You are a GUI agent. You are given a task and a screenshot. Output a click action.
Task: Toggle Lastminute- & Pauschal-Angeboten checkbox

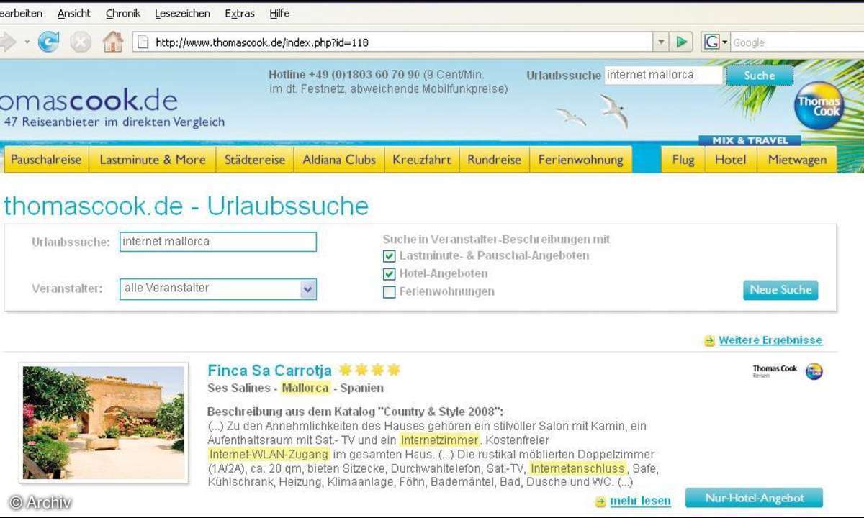coord(390,256)
